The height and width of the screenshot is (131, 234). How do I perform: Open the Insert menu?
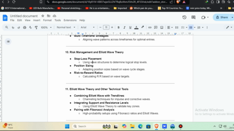(37, 20)
